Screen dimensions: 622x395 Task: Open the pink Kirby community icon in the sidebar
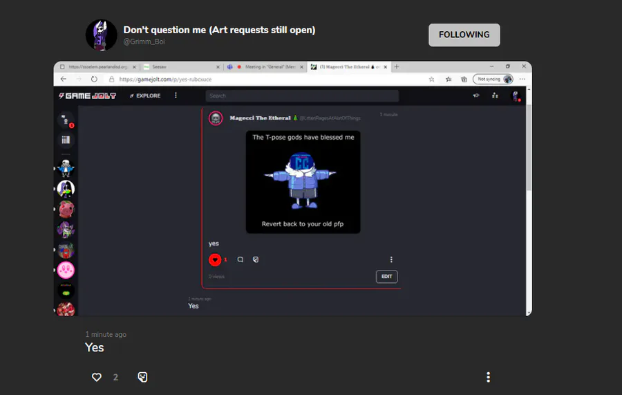coord(66,270)
